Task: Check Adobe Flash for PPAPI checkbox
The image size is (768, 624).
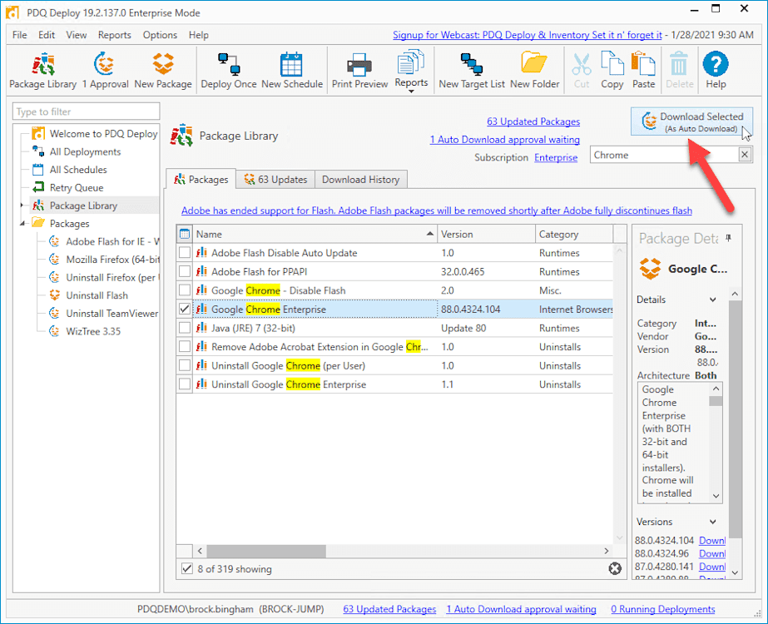Action: 185,271
